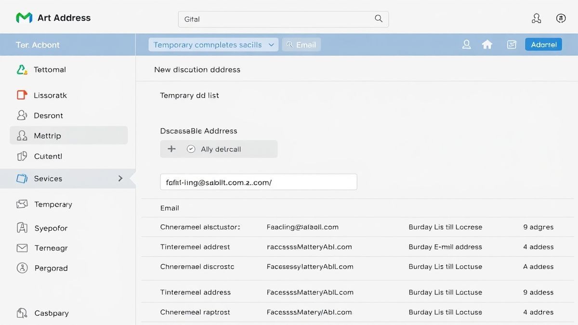Click the A addees cell
The width and height of the screenshot is (578, 325).
[x=539, y=266]
